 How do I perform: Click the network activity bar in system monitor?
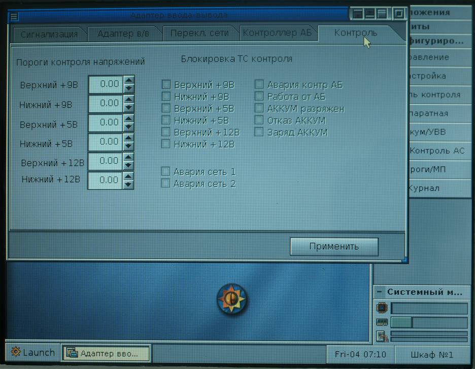[429, 337]
